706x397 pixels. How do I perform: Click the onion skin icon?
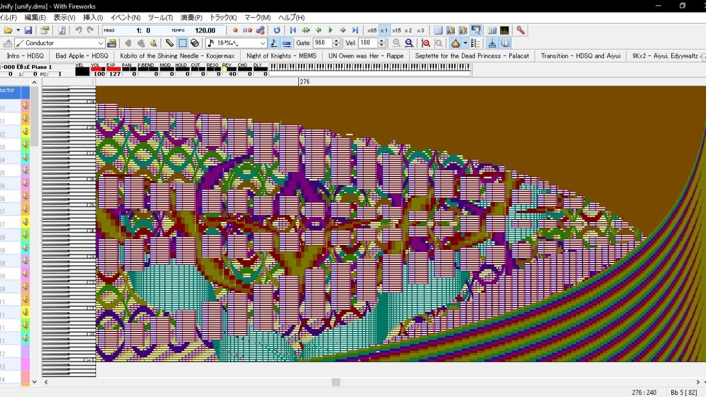456,43
